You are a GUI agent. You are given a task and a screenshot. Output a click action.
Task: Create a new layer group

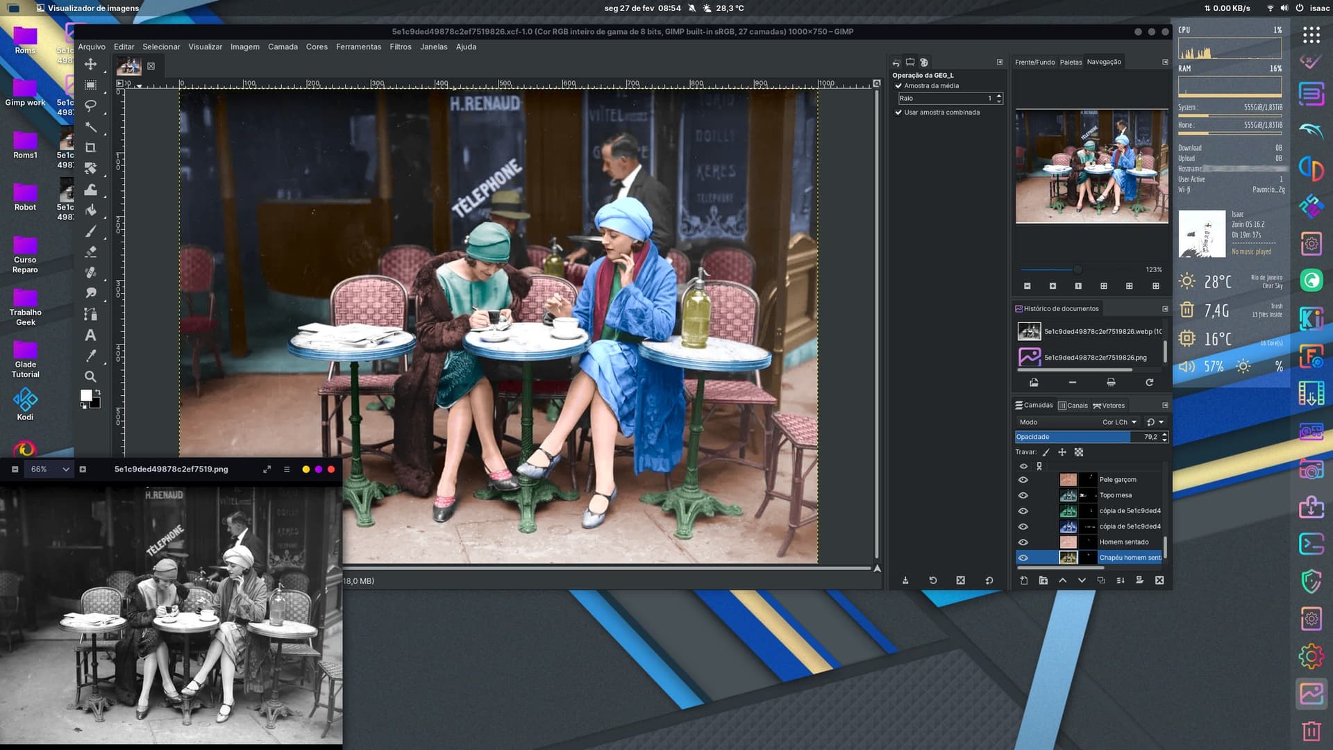click(1043, 581)
